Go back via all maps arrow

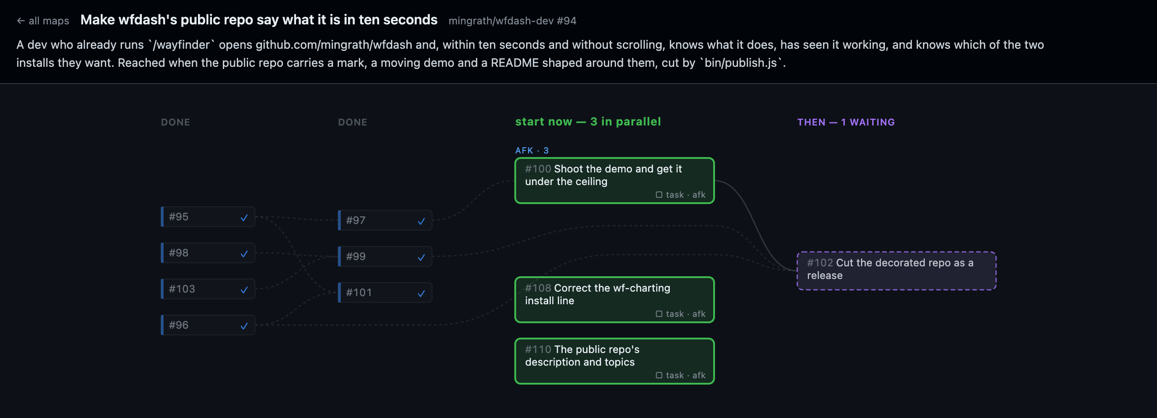pyautogui.click(x=20, y=21)
